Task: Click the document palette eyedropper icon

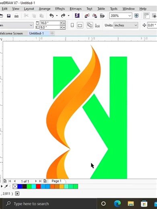Action: (6, 186)
